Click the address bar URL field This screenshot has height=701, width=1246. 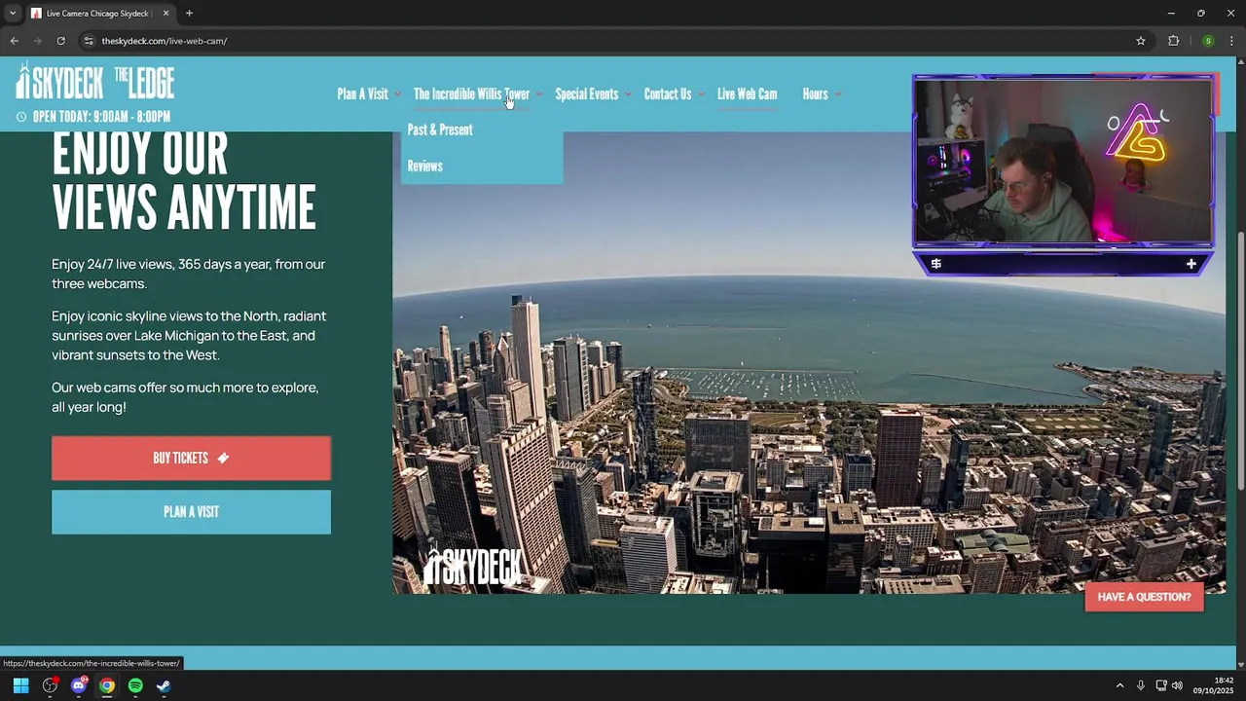[x=613, y=41]
